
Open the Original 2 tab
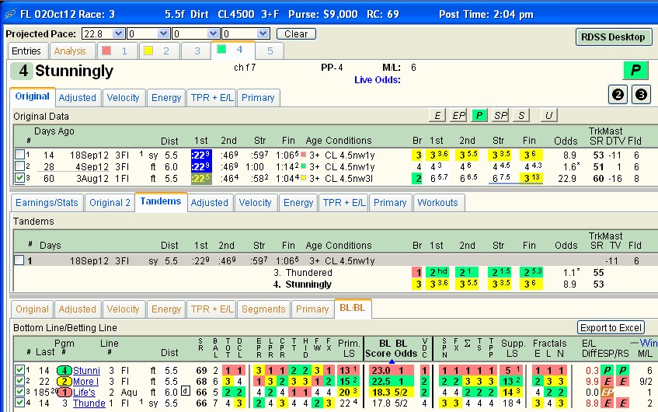110,202
